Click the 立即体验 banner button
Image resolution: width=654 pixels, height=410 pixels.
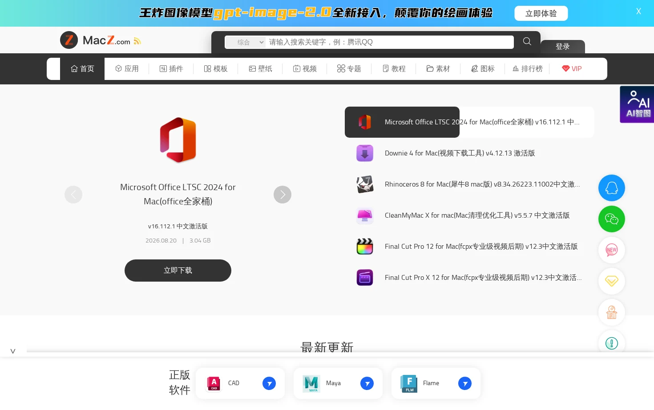pyautogui.click(x=541, y=13)
